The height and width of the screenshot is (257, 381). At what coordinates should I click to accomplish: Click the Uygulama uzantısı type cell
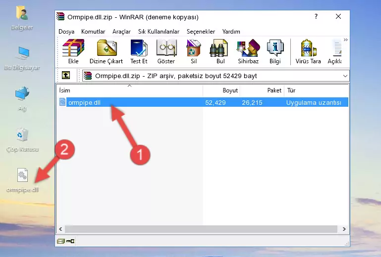click(x=314, y=103)
